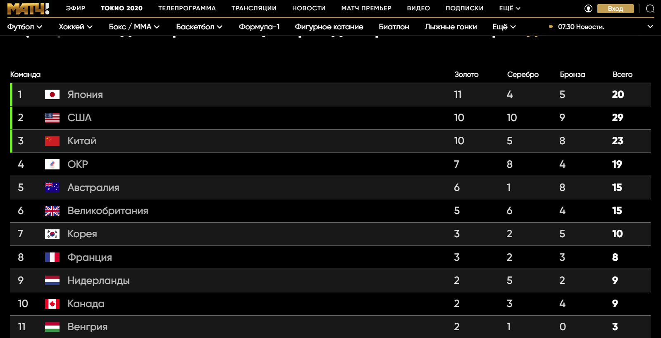Select the ОКР team name
Viewport: 661px width, 338px height.
pos(78,164)
